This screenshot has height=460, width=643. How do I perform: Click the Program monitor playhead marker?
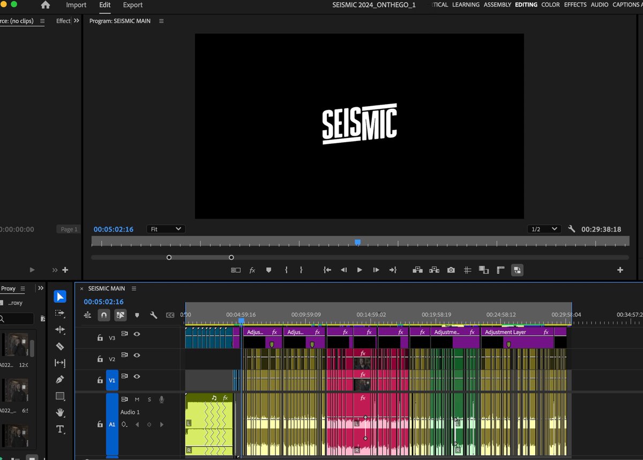[x=357, y=242]
